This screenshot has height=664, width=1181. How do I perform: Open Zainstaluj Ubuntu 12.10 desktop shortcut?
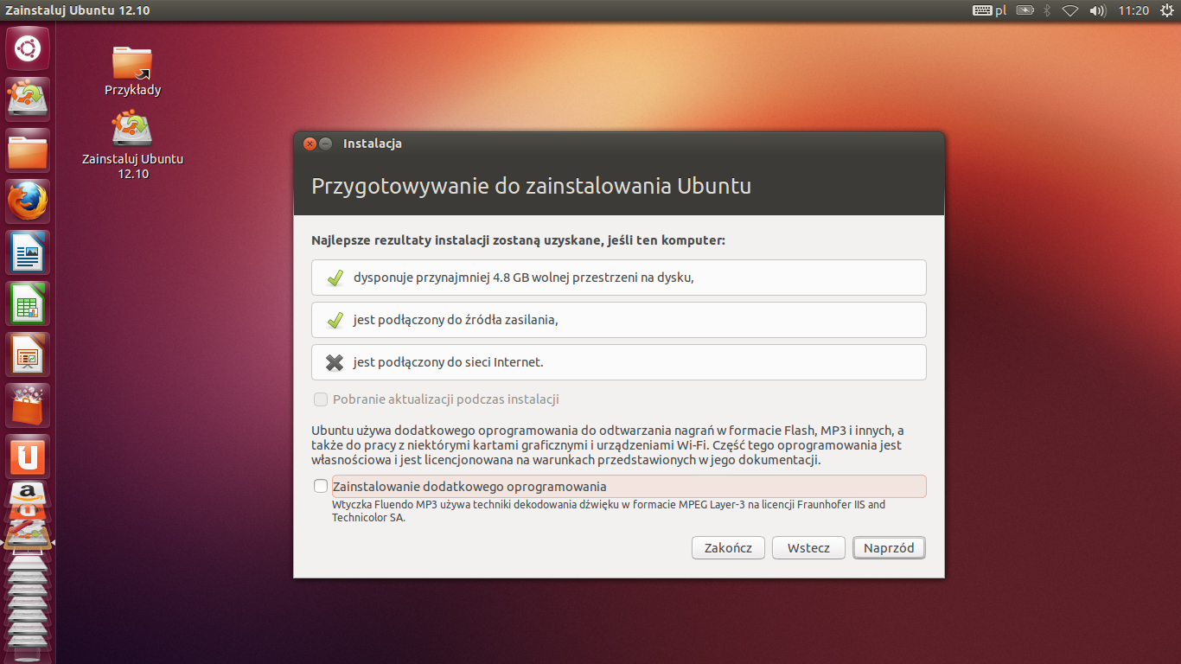(x=132, y=145)
